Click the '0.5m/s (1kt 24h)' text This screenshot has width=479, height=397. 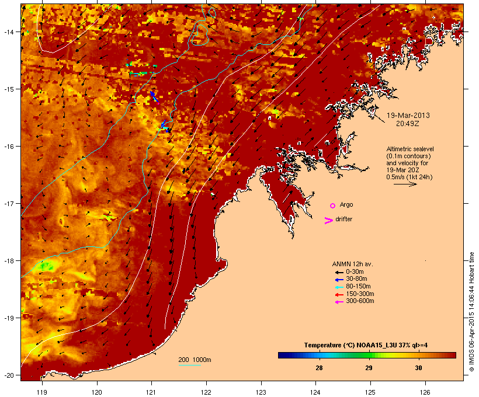point(409,177)
